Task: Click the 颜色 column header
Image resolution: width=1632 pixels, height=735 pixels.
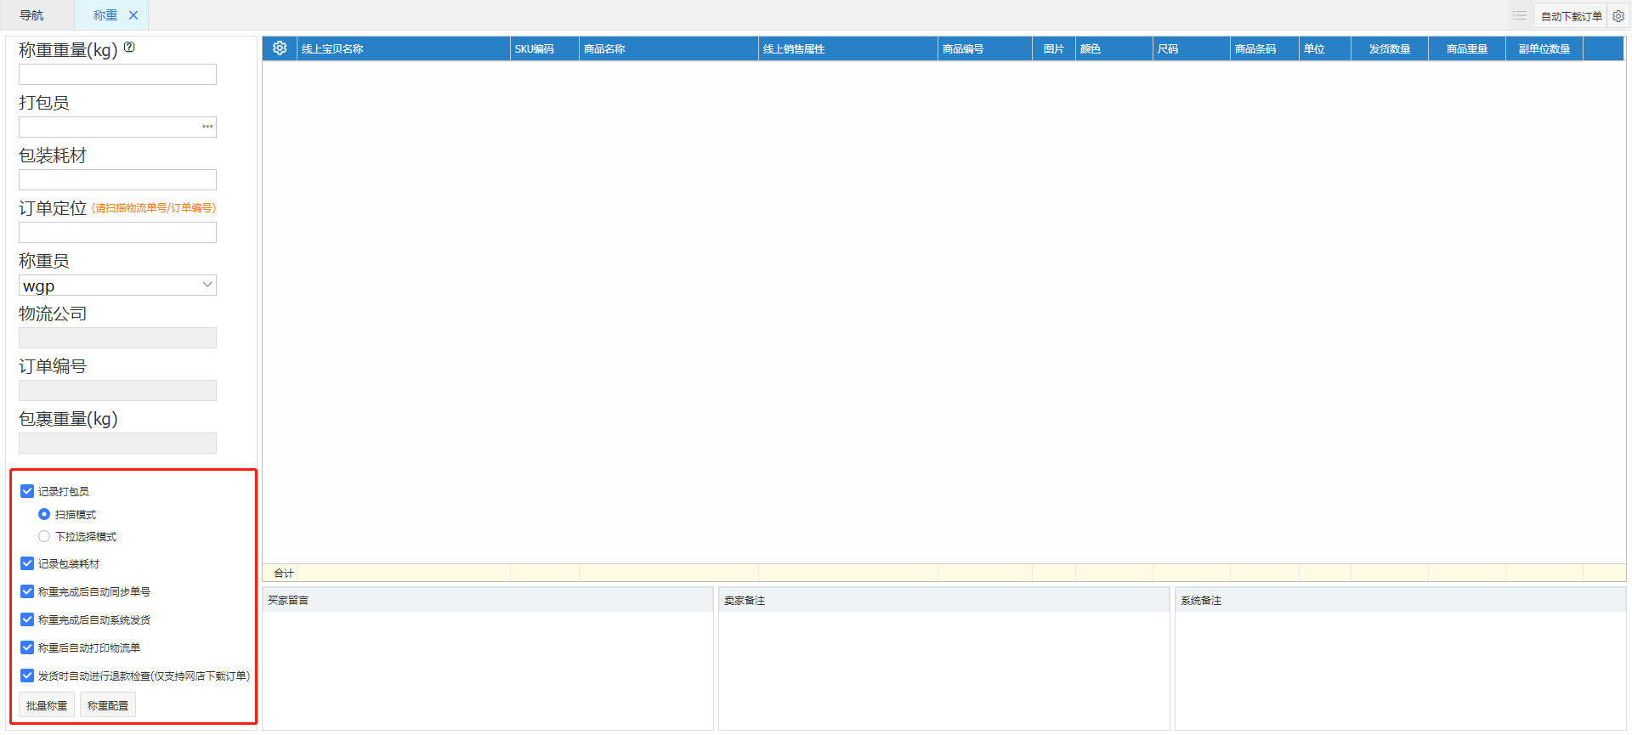Action: (1113, 48)
